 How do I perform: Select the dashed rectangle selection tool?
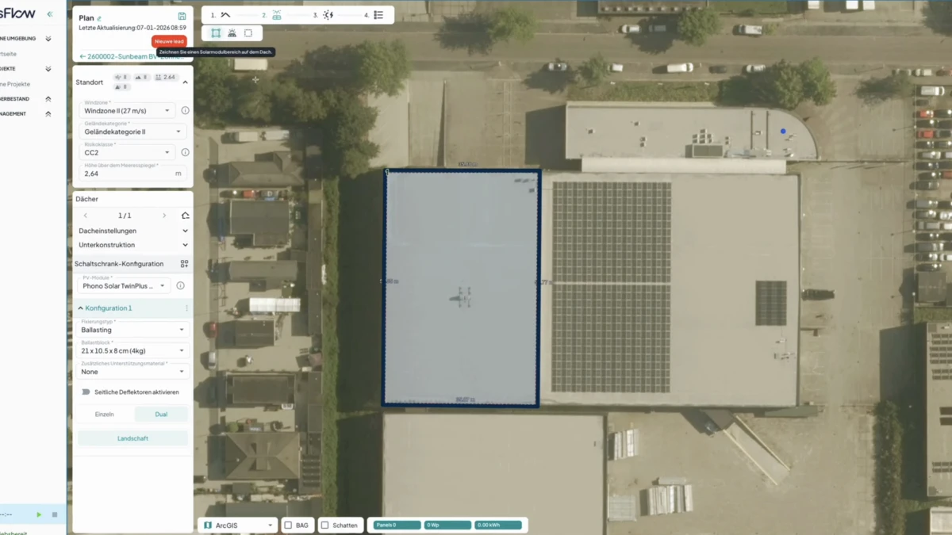tap(248, 33)
